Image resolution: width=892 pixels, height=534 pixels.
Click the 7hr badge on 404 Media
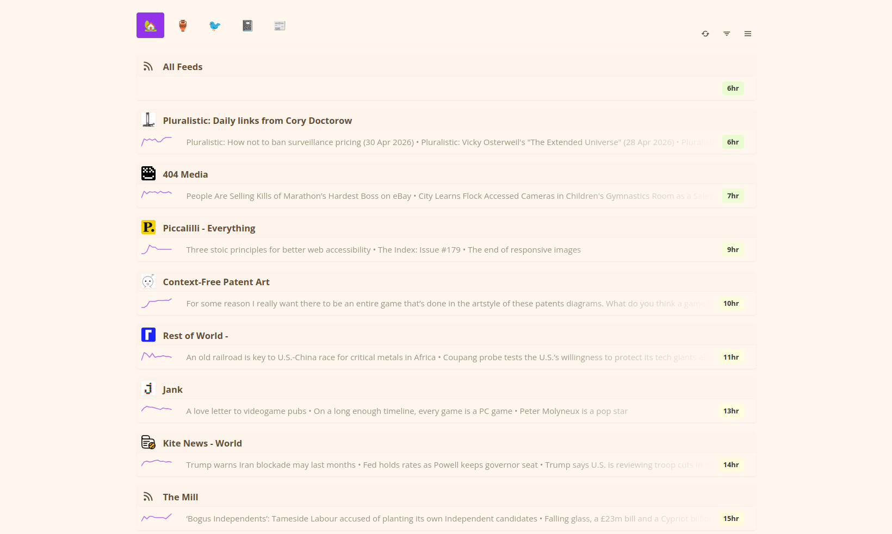coord(733,196)
